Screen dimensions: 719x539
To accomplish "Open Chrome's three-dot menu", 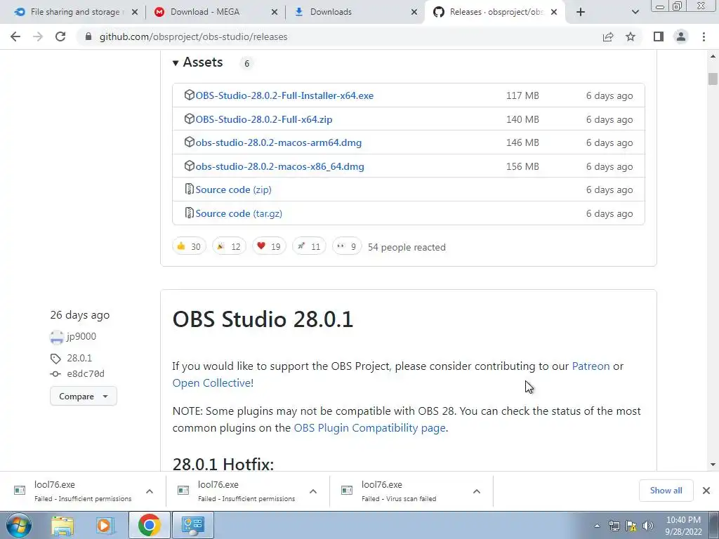I will [704, 36].
